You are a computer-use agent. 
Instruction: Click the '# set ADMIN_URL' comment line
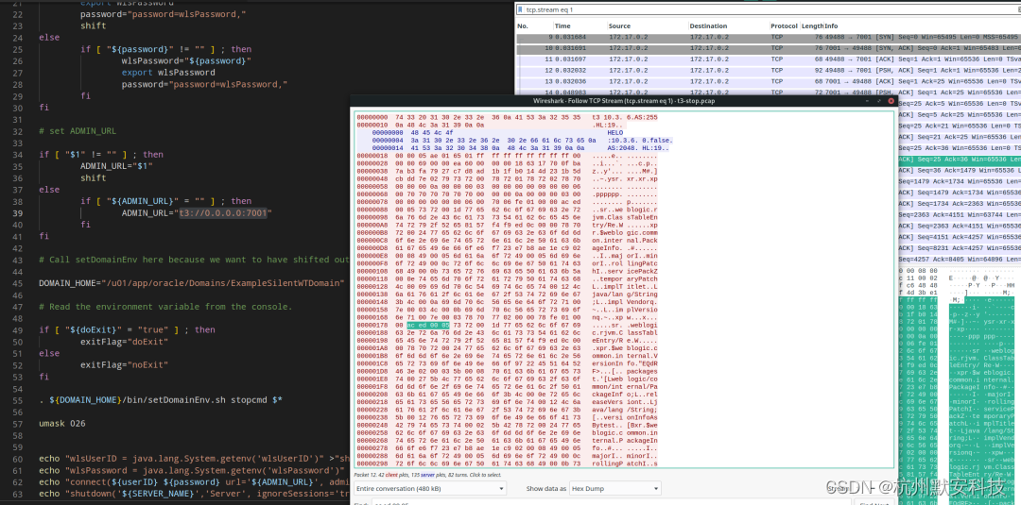pos(78,130)
